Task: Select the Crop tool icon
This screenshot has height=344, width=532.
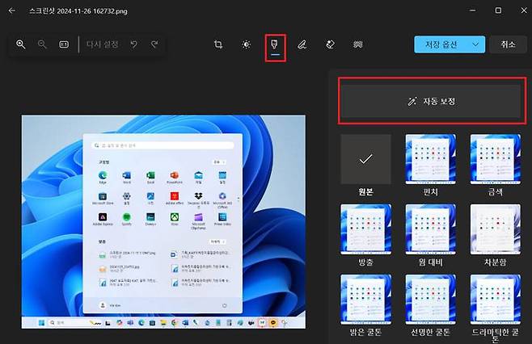Action: point(218,44)
